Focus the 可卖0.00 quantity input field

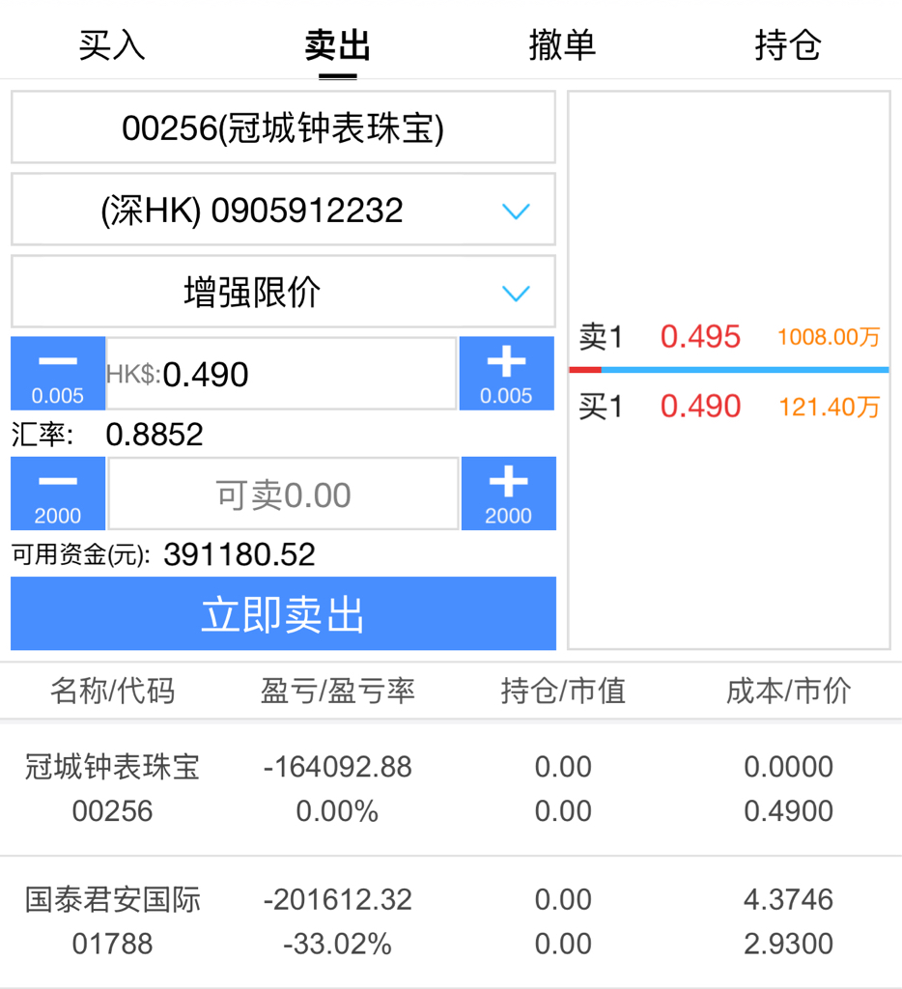(283, 494)
